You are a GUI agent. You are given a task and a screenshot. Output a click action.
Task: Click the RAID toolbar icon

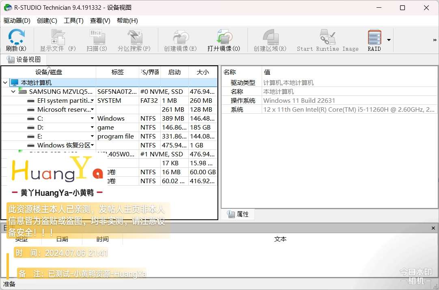374,37
